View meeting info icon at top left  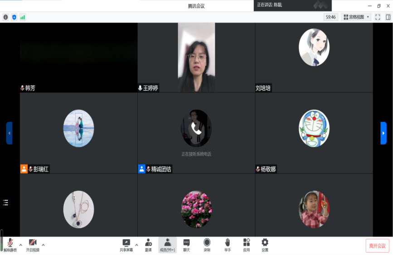5,17
